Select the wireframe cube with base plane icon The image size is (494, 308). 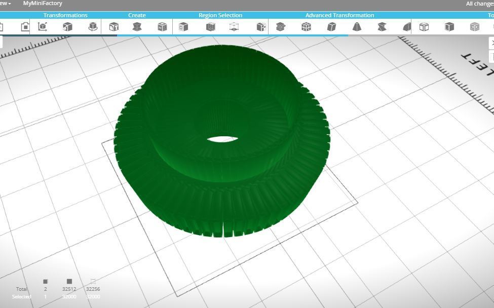234,27
